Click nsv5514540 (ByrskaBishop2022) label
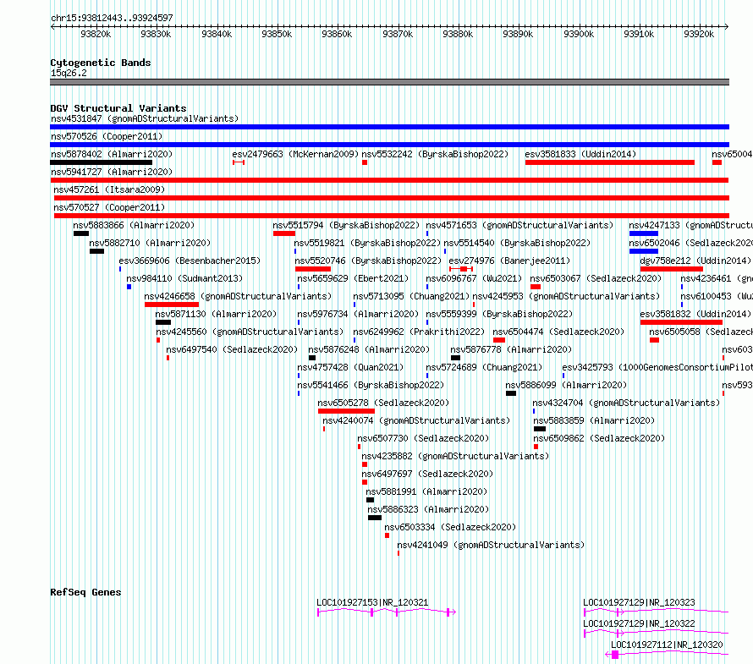Viewport: 753px width, 664px height. click(517, 243)
